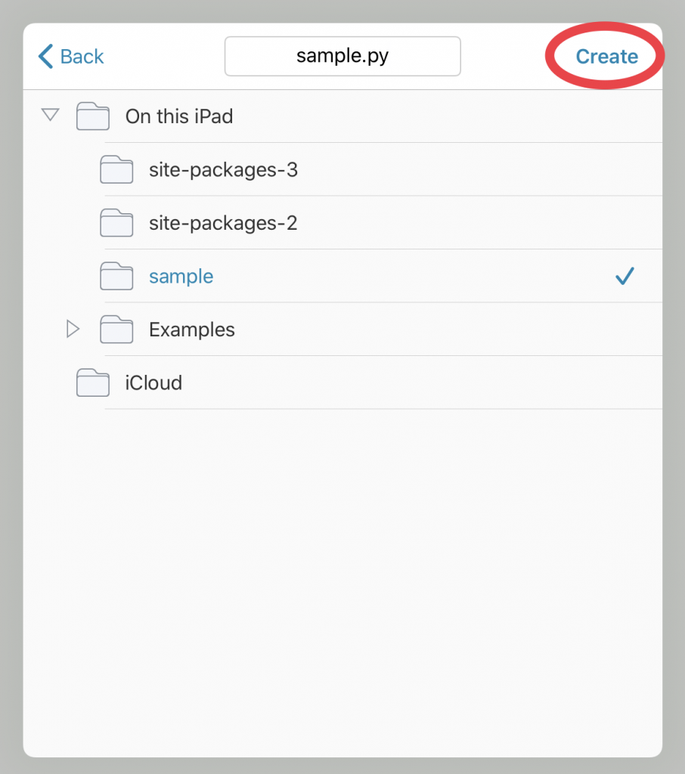Image resolution: width=685 pixels, height=774 pixels.
Task: Tap the Create button
Action: (607, 57)
